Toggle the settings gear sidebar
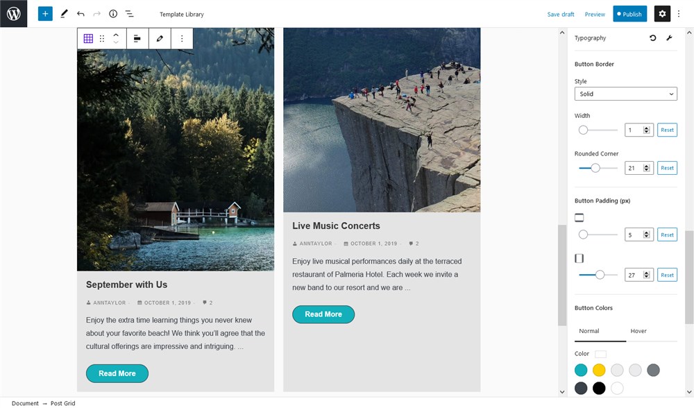Image resolution: width=694 pixels, height=408 pixels. click(x=662, y=14)
